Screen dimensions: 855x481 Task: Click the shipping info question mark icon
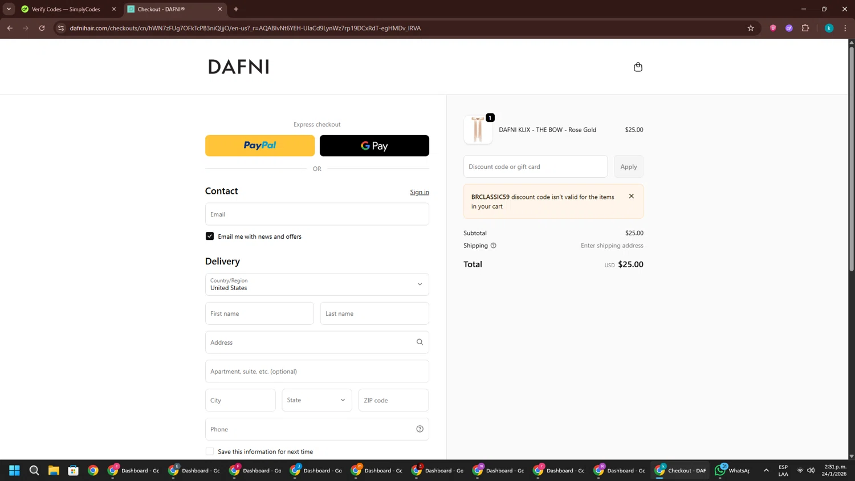(494, 246)
